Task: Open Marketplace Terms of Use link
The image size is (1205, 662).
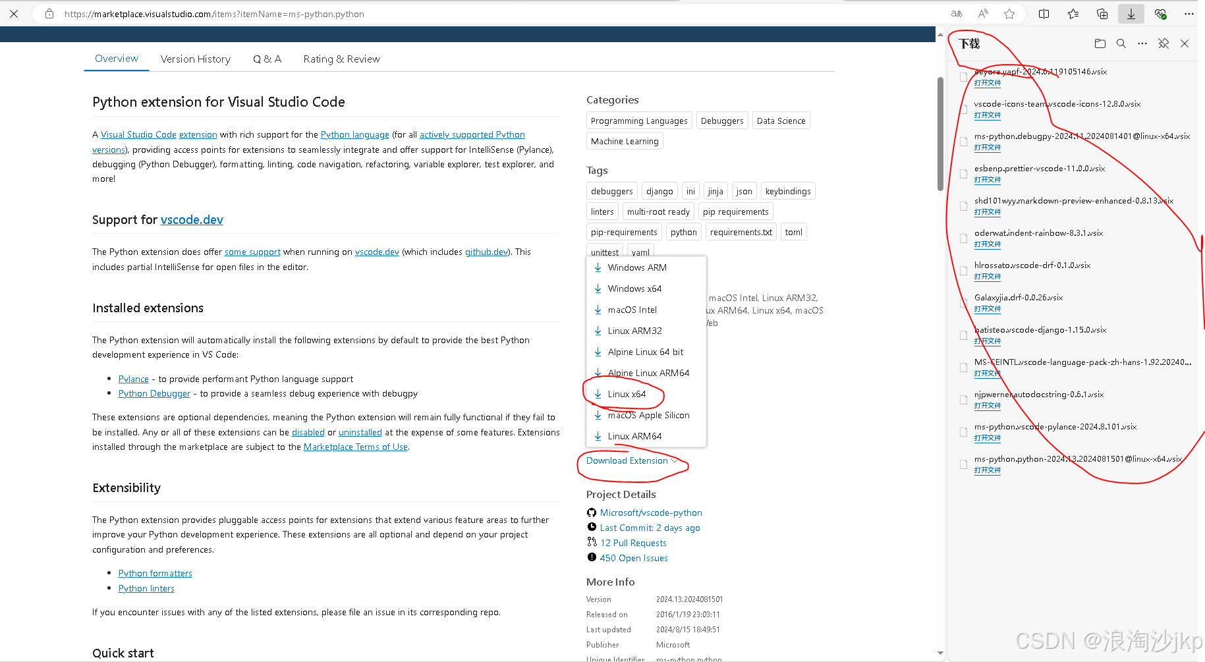Action: click(x=356, y=447)
